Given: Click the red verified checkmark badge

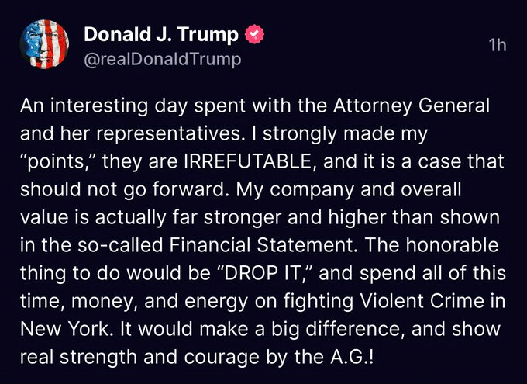Looking at the screenshot, I should [x=254, y=35].
